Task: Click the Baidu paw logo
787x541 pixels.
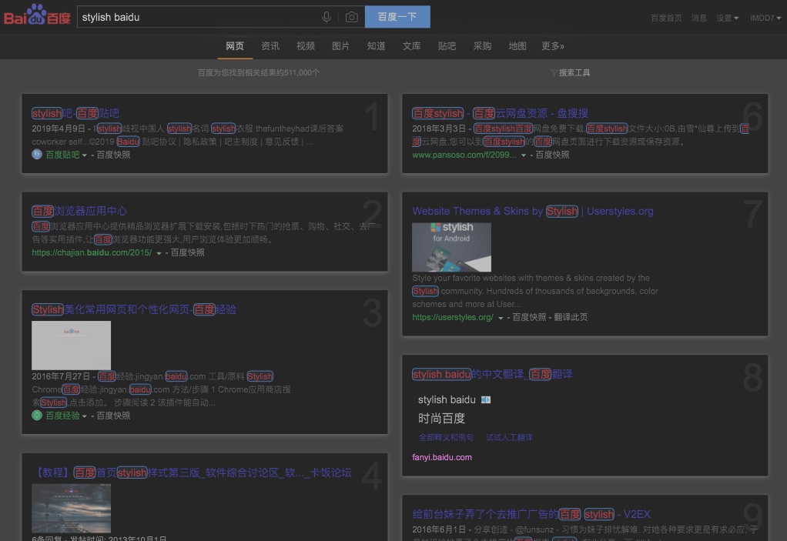Action: [x=36, y=15]
